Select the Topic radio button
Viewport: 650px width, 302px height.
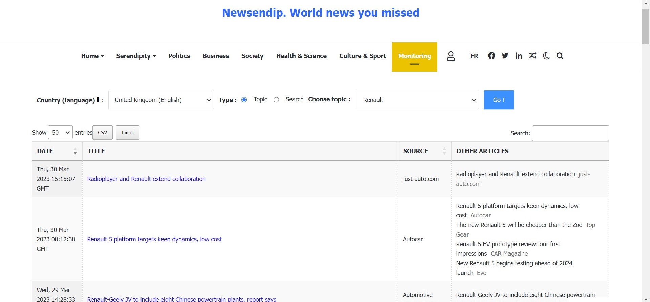pos(244,100)
